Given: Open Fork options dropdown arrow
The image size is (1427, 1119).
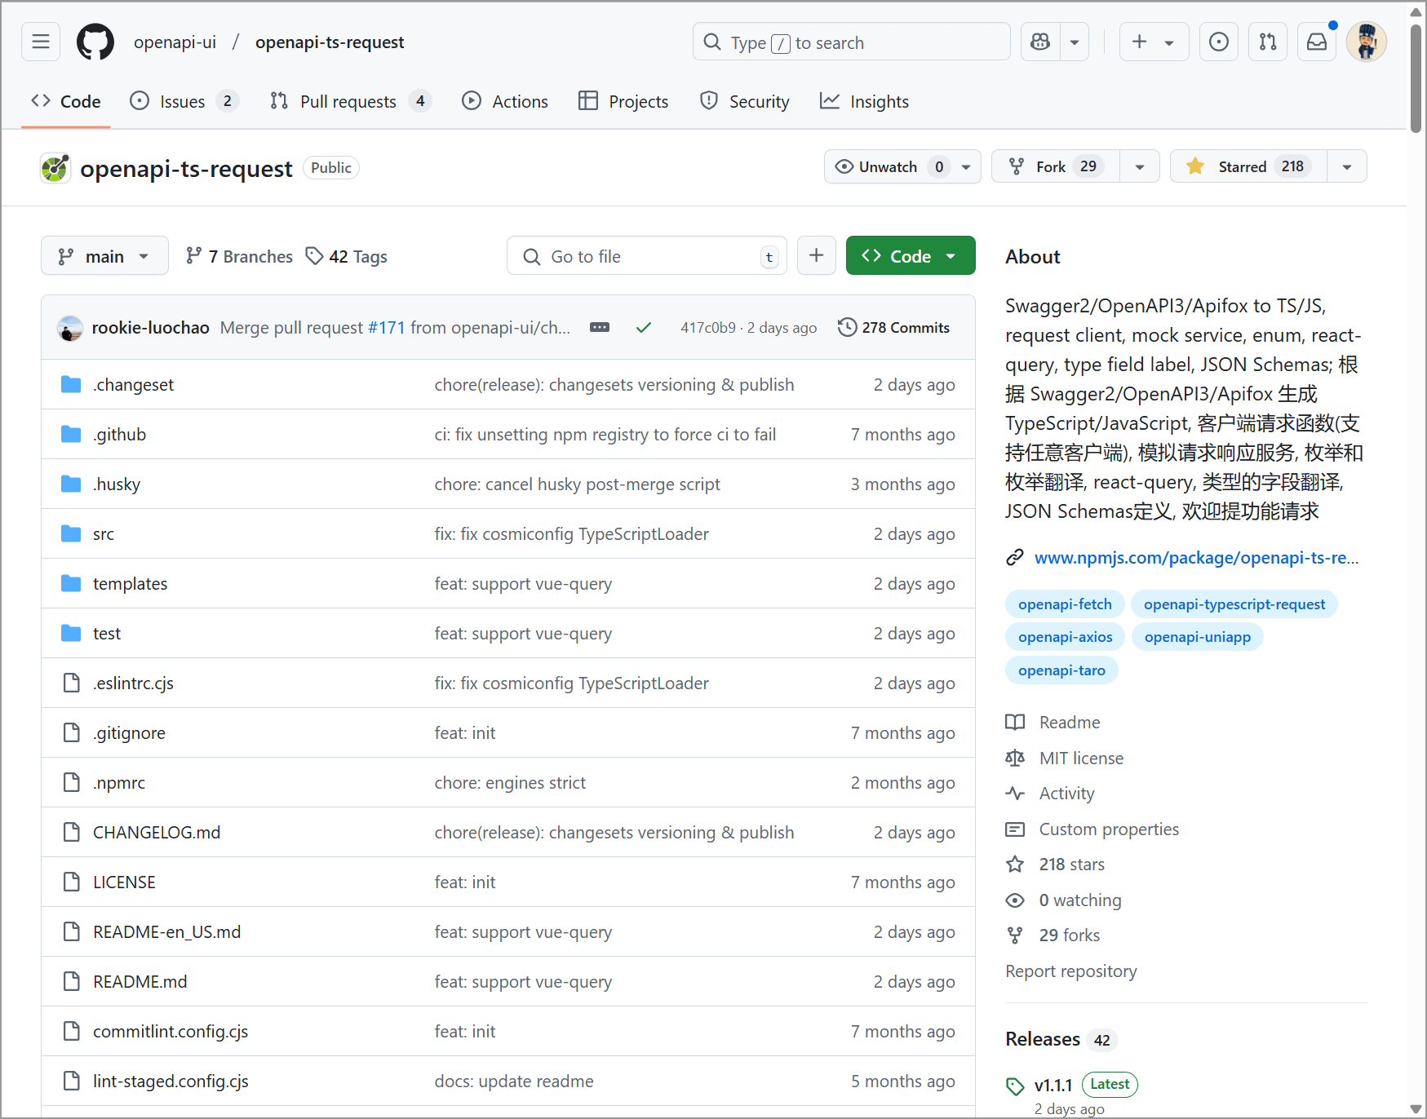Looking at the screenshot, I should pos(1140,166).
